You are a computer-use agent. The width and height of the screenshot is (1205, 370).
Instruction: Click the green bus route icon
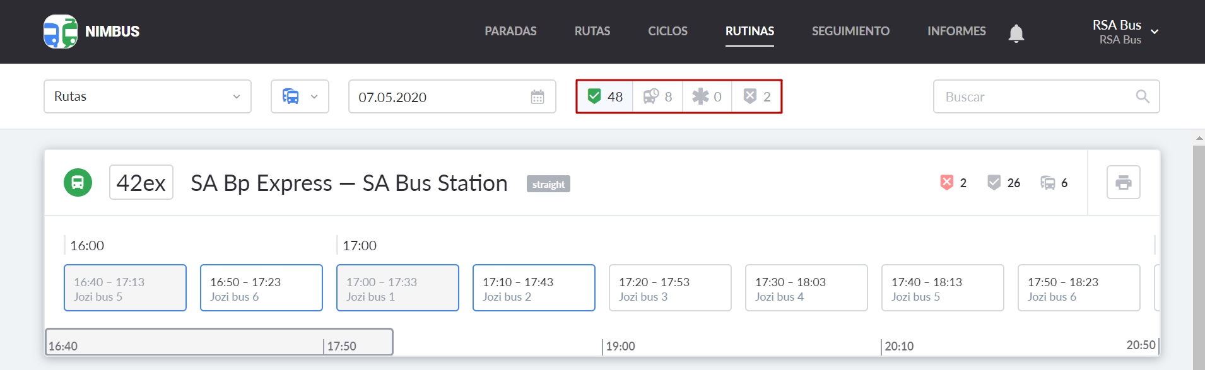[x=78, y=183]
